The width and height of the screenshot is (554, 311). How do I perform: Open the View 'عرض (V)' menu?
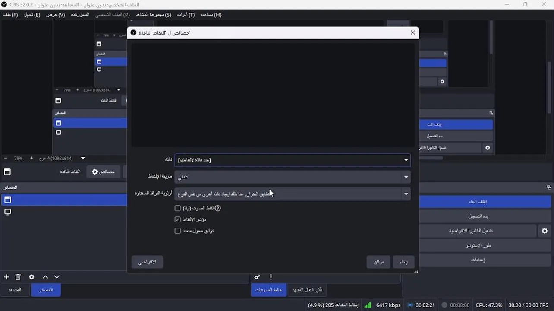coord(56,15)
